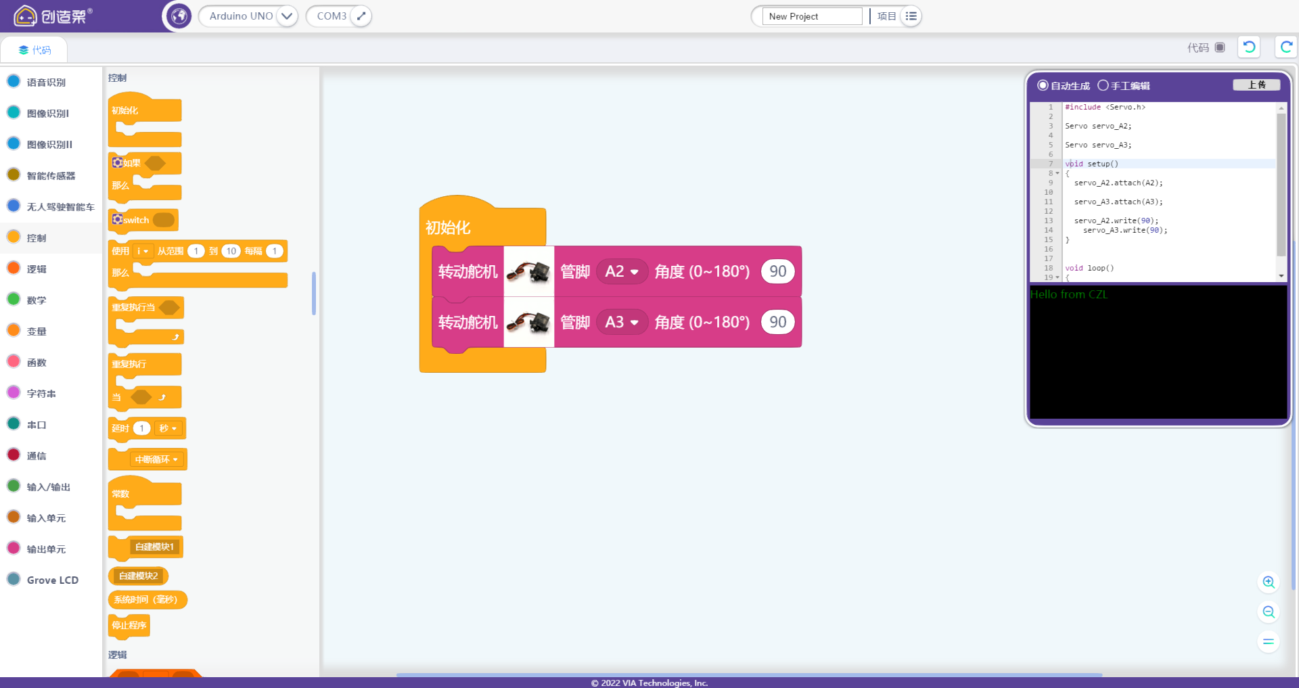This screenshot has height=688, width=1299.
Task: Click the globe language icon
Action: click(x=179, y=16)
